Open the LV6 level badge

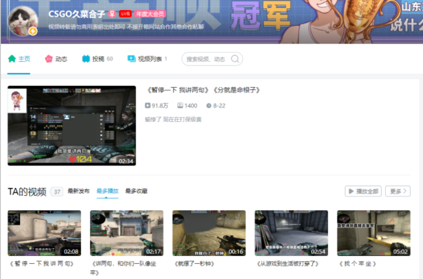click(x=125, y=14)
